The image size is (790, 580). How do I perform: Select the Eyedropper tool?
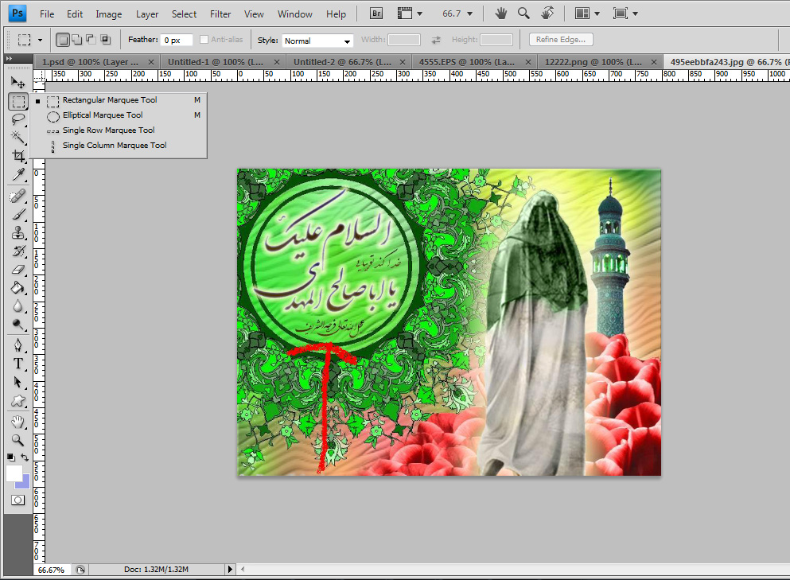pyautogui.click(x=18, y=174)
